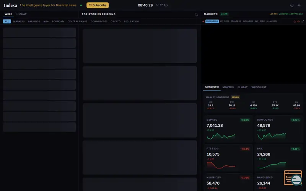Click the US PRE session status
The width and height of the screenshot is (306, 191).
click(273, 14)
